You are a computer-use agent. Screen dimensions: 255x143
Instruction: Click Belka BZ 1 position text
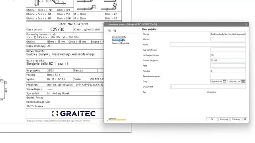(x=54, y=75)
